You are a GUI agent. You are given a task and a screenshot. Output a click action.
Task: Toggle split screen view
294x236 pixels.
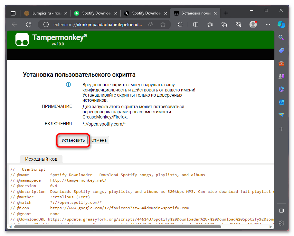point(195,24)
